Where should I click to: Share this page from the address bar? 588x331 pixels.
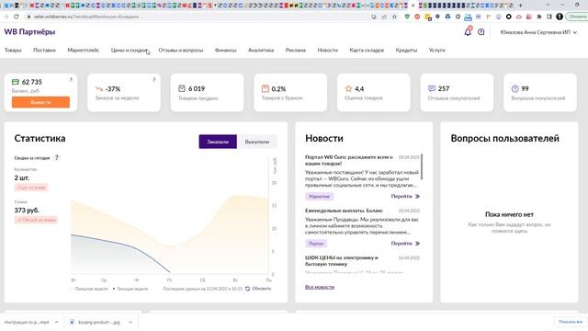(384, 17)
